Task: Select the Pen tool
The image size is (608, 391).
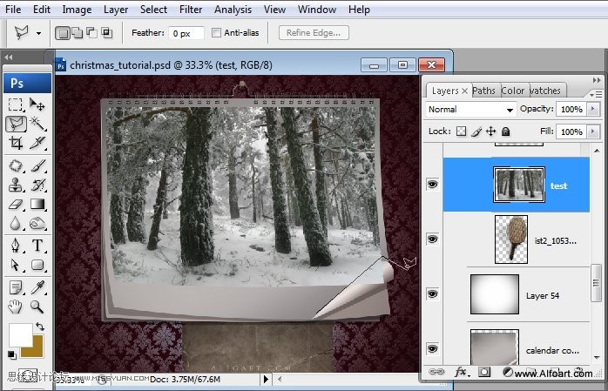Action: (16, 246)
